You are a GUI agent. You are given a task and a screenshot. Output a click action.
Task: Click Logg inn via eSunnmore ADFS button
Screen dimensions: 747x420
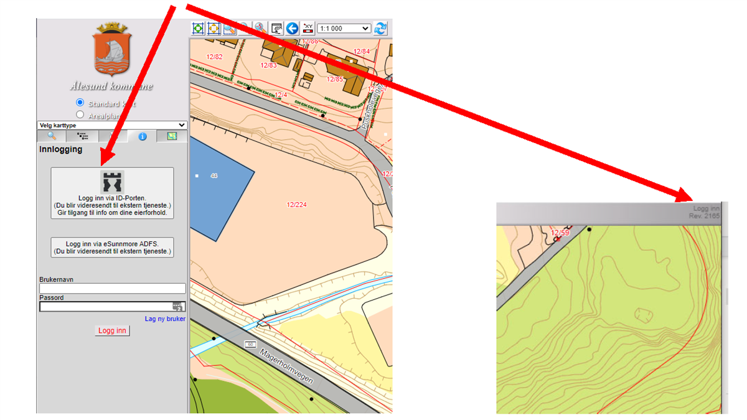click(112, 248)
